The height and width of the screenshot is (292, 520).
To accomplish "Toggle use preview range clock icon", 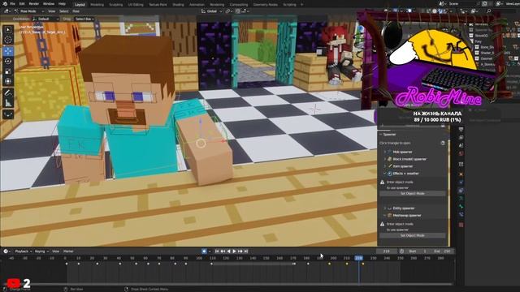I will [401, 251].
